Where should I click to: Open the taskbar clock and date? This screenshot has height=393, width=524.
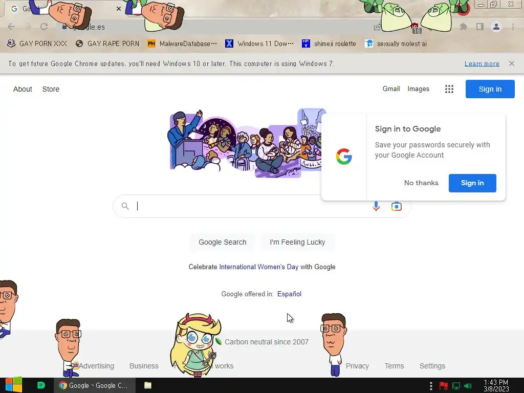(x=496, y=386)
